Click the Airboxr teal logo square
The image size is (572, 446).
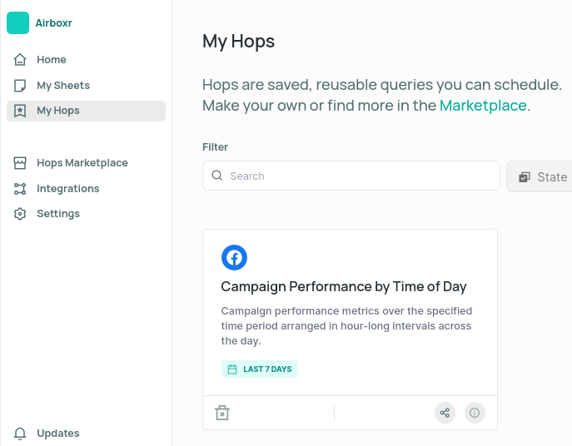coord(17,22)
